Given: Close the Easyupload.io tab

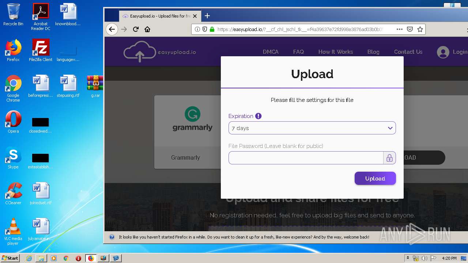Looking at the screenshot, I should click(x=195, y=16).
